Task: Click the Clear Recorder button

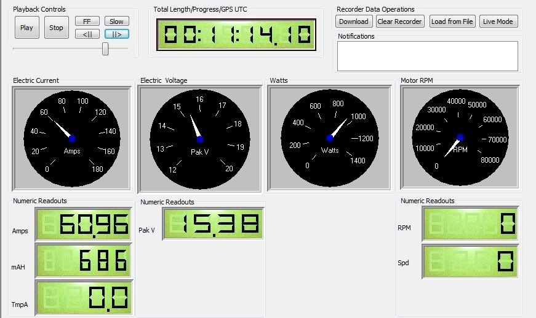Action: (x=399, y=21)
